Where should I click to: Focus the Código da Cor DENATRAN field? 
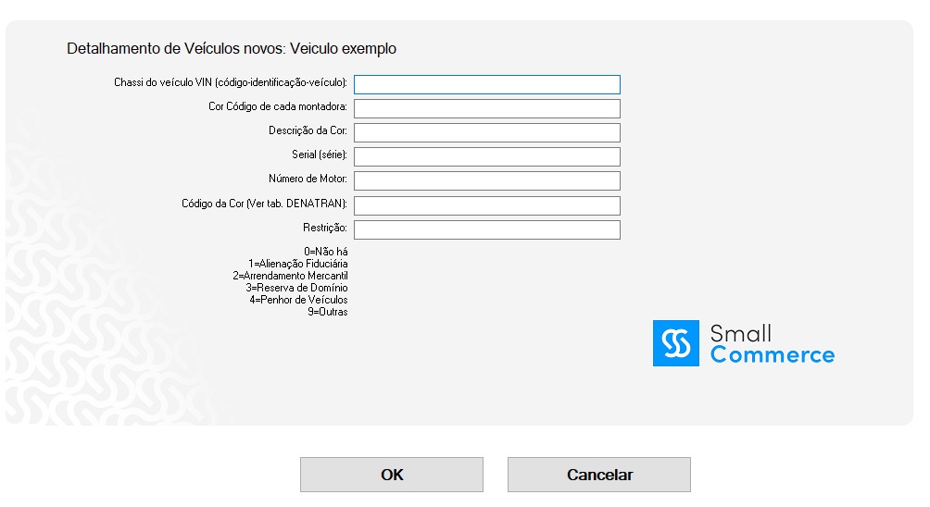click(x=486, y=204)
